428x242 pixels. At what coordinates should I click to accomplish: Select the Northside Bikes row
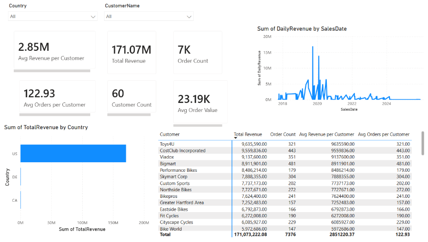click(x=285, y=190)
